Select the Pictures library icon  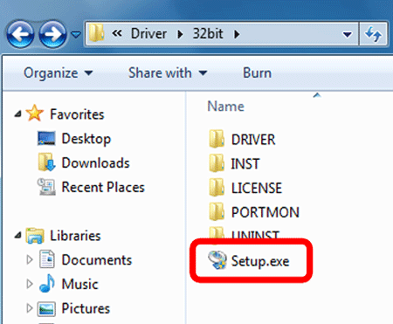(x=46, y=309)
